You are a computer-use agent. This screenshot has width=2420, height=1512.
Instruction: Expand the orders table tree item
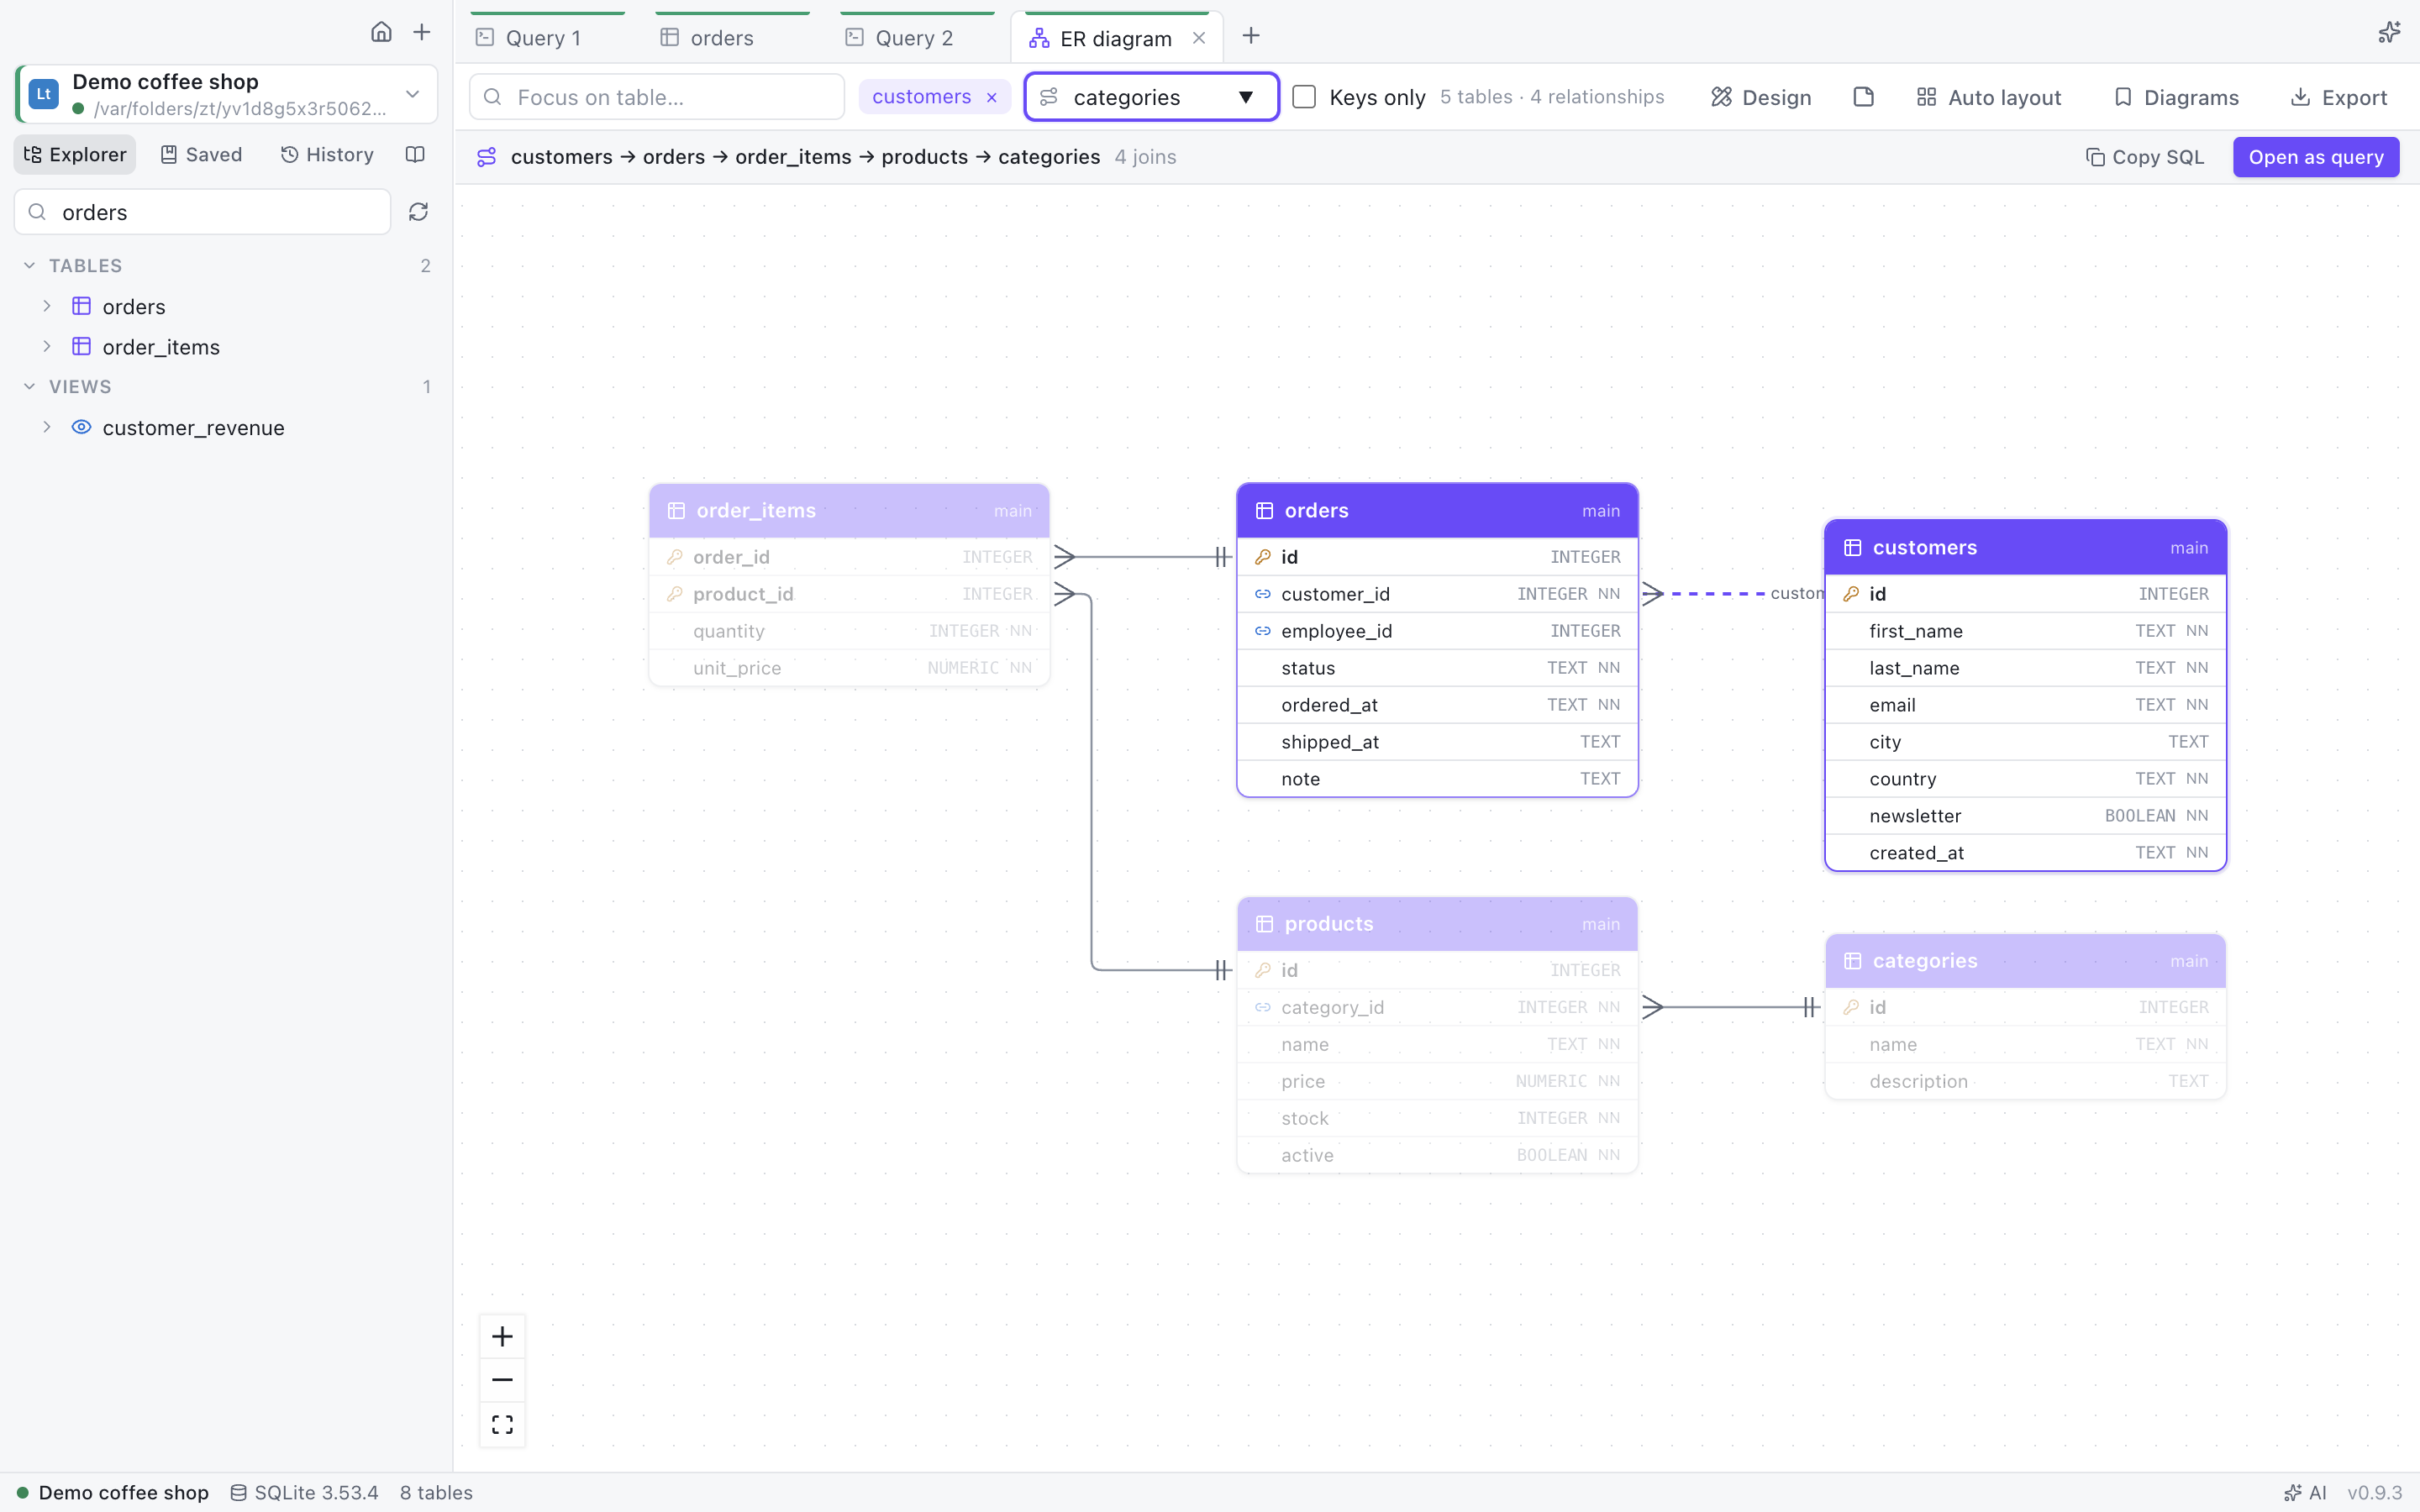tap(46, 306)
